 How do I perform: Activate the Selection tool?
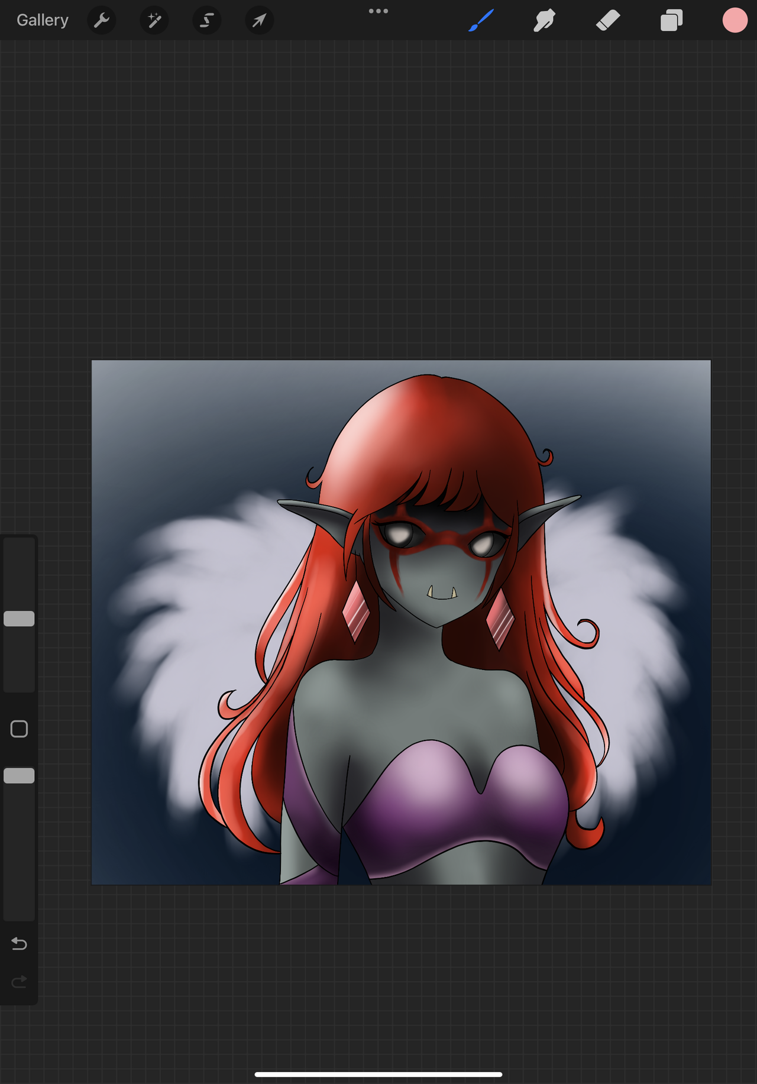[x=207, y=20]
